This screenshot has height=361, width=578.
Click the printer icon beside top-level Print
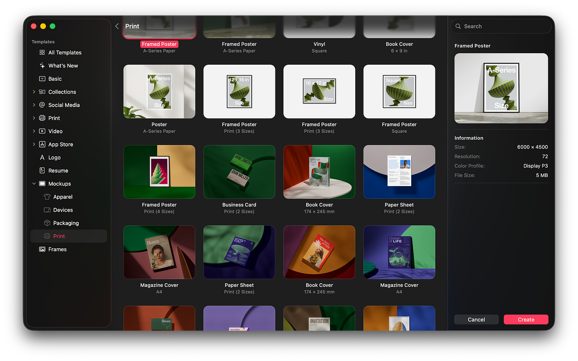pyautogui.click(x=42, y=118)
